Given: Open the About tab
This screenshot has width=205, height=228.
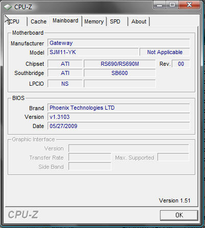Looking at the screenshot, I should click(139, 21).
